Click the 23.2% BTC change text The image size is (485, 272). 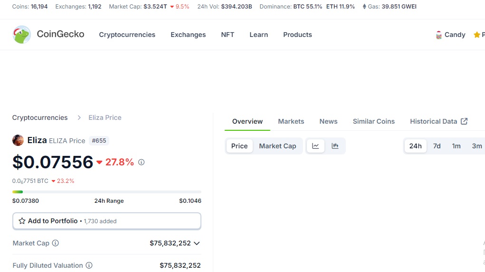point(66,181)
